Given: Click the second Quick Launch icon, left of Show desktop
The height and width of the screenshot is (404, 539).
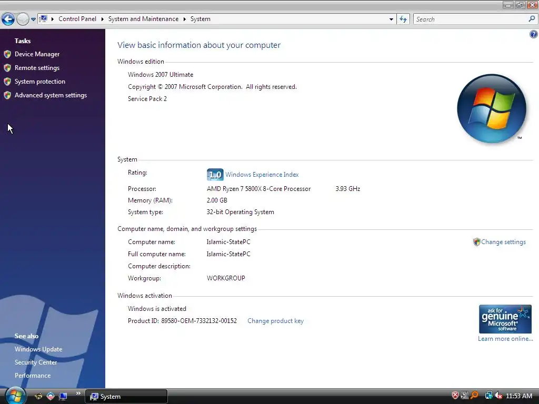Looking at the screenshot, I should click(51, 397).
